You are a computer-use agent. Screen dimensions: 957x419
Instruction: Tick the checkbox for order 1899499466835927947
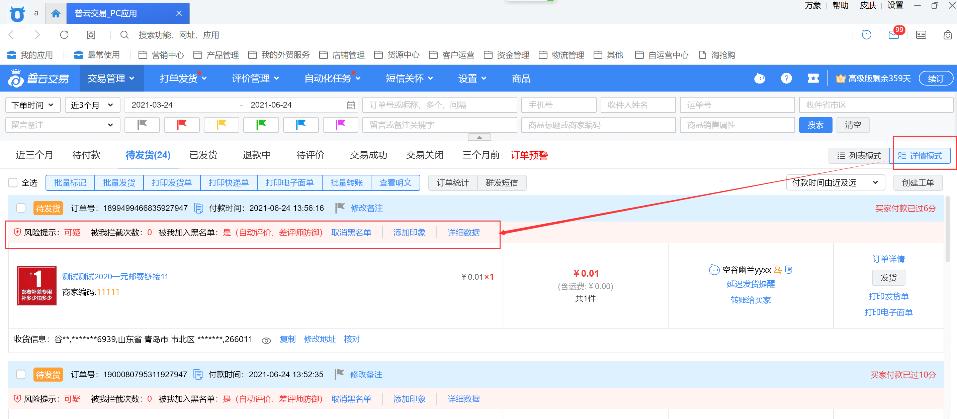[x=21, y=208]
